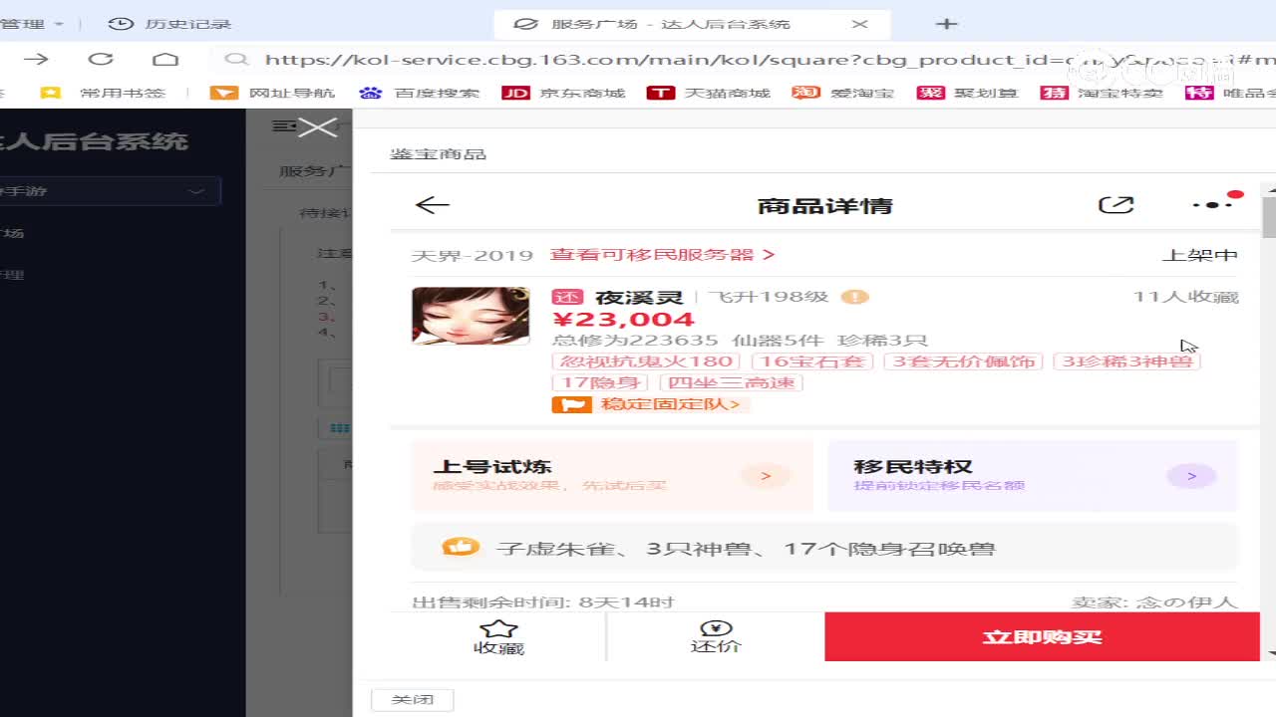Click the 四坐三高速 tag

point(731,382)
